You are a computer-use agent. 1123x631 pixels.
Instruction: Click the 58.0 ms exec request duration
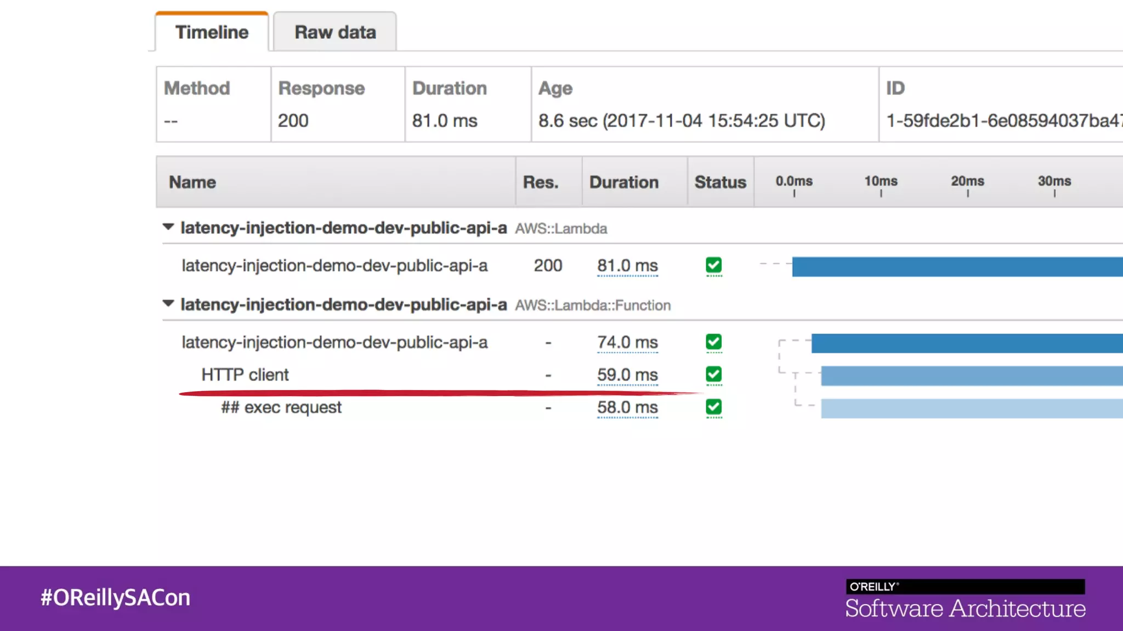[627, 407]
